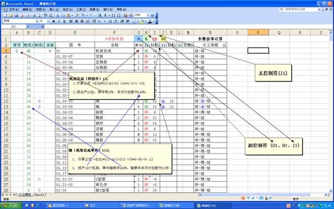334x209 pixels.
Task: Click the Save icon in the toolbar
Action: point(16,16)
